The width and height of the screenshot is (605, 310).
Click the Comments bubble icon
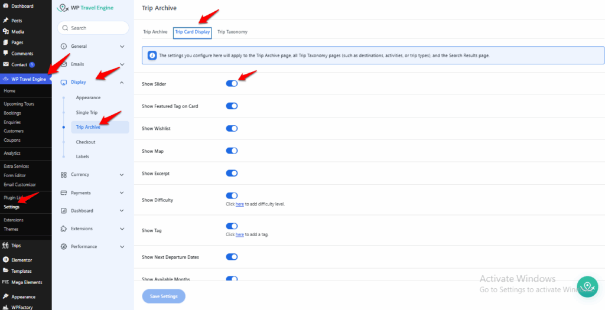coord(6,54)
